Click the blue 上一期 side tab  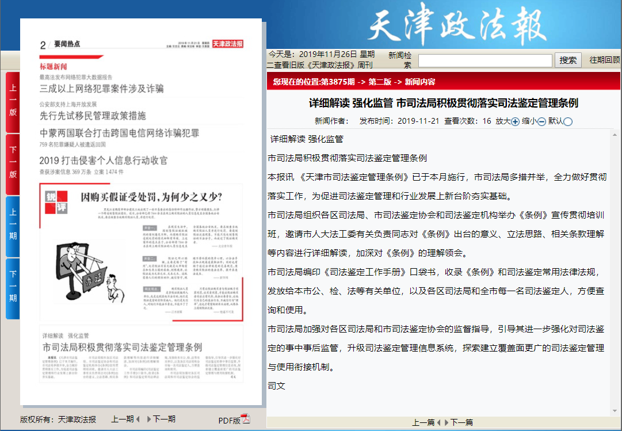click(13, 226)
